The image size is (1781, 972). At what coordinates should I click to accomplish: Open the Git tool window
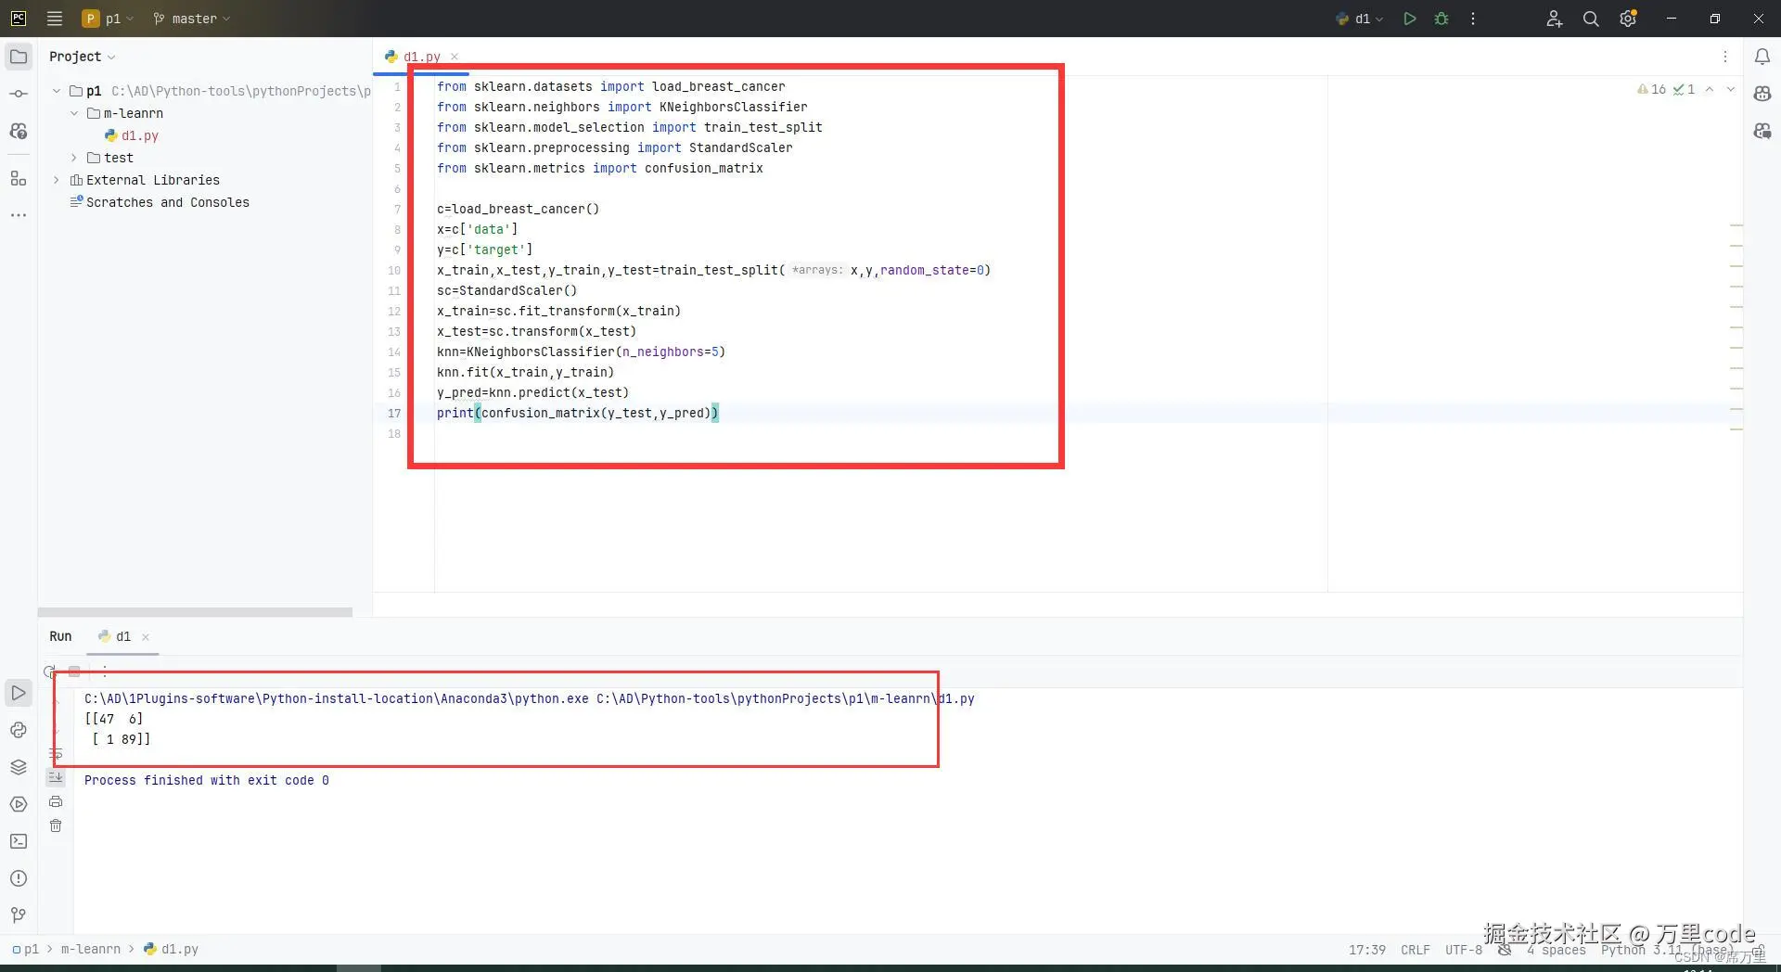(x=19, y=915)
